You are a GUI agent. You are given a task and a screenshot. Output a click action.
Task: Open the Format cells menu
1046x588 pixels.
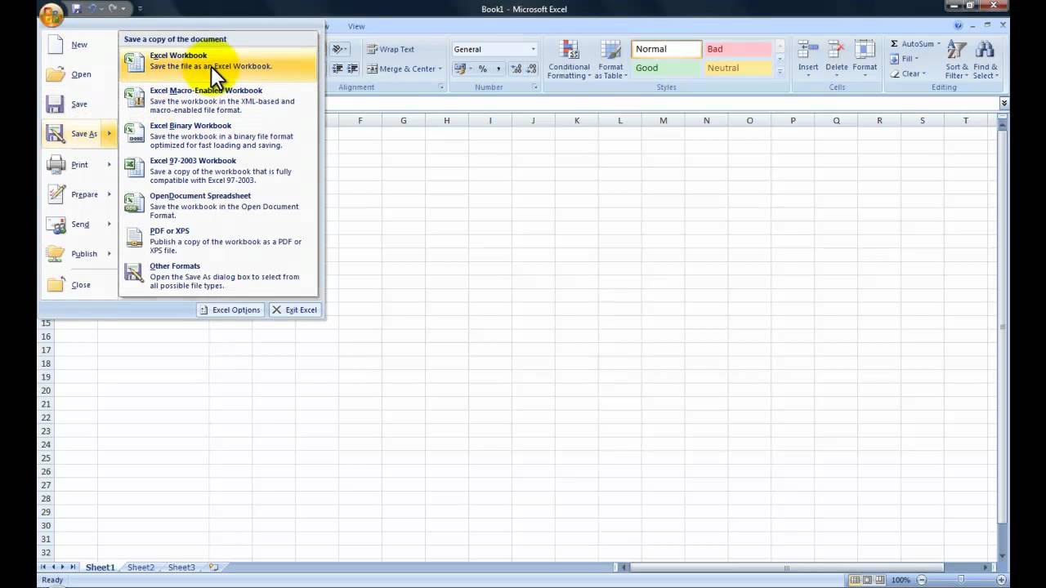click(x=865, y=60)
